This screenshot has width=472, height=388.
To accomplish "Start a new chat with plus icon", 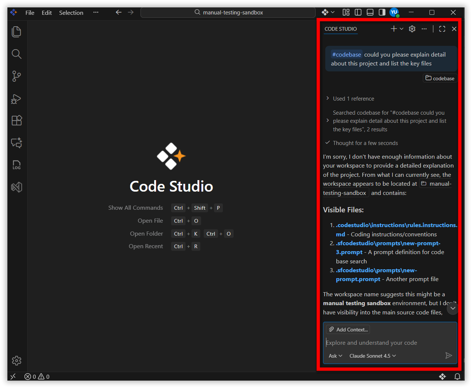I will [x=394, y=29].
